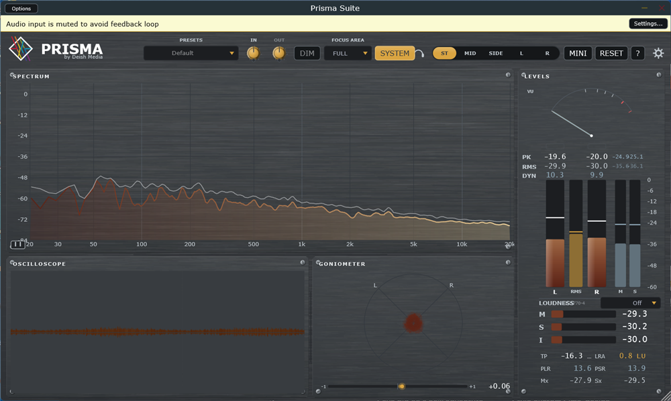Click the 1k frequency label on spectrum axis
Screen dimensions: 671x401
tap(302, 244)
